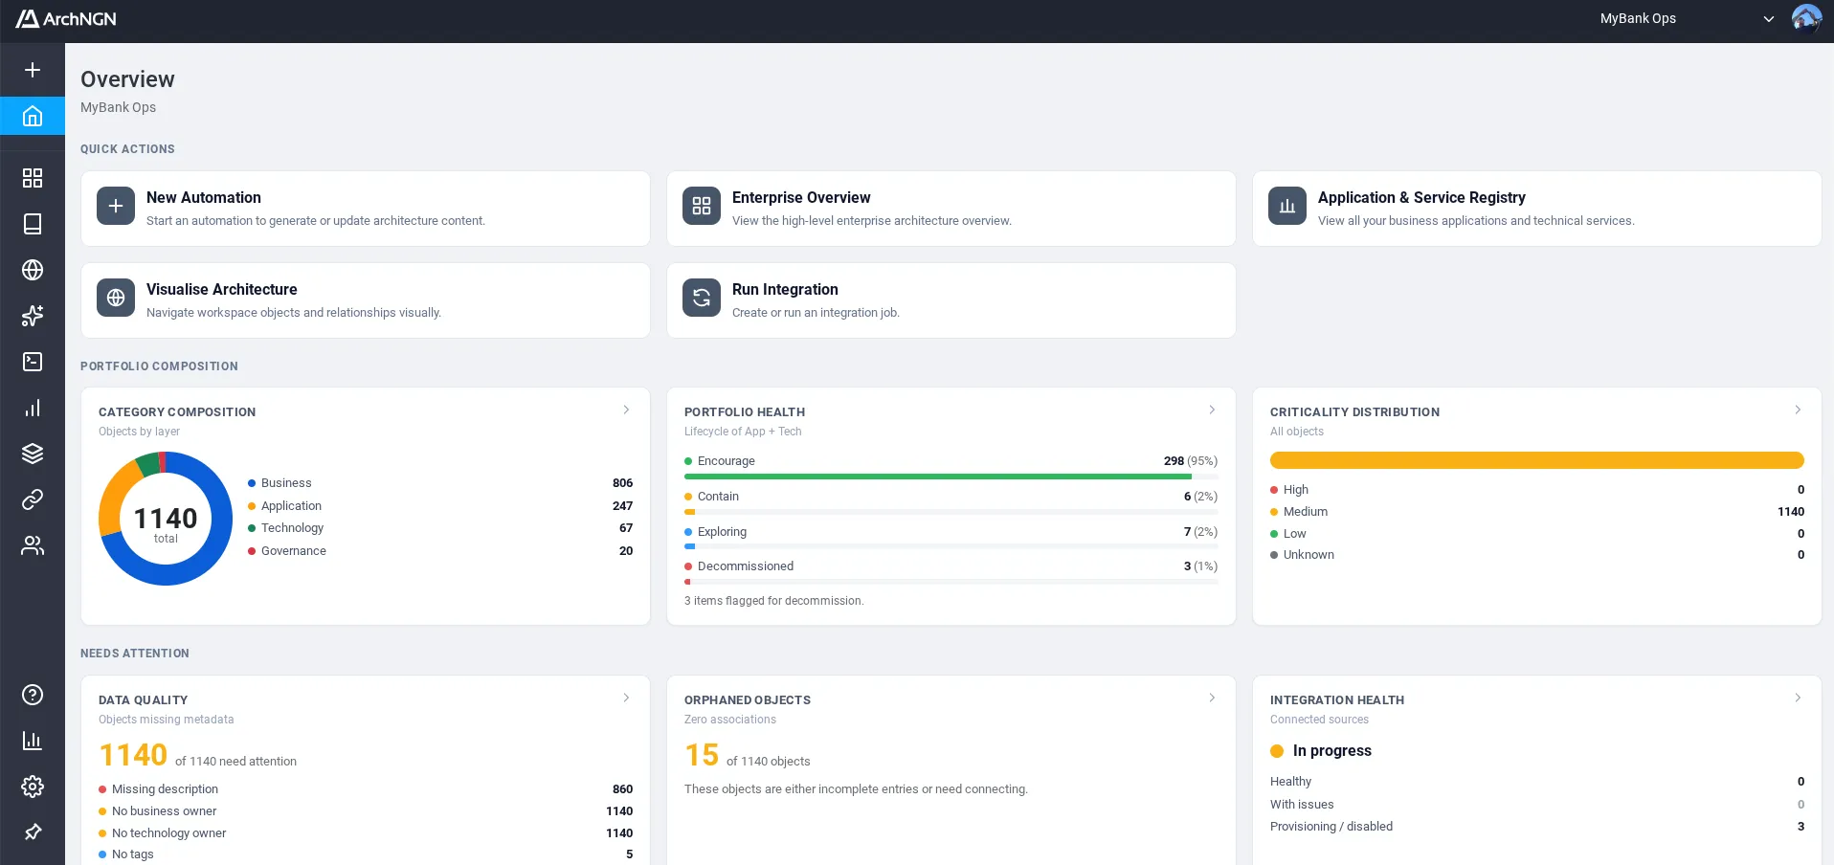Expand the Data Quality card chevron
Screen dimensions: 1834x865
point(626,698)
